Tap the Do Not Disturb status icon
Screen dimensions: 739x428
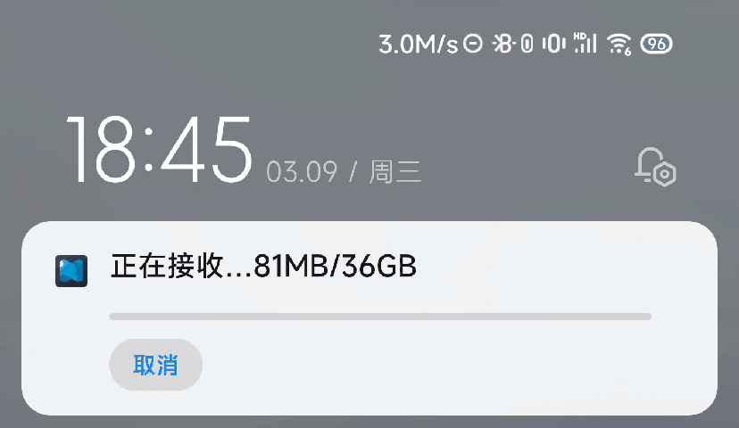click(473, 44)
